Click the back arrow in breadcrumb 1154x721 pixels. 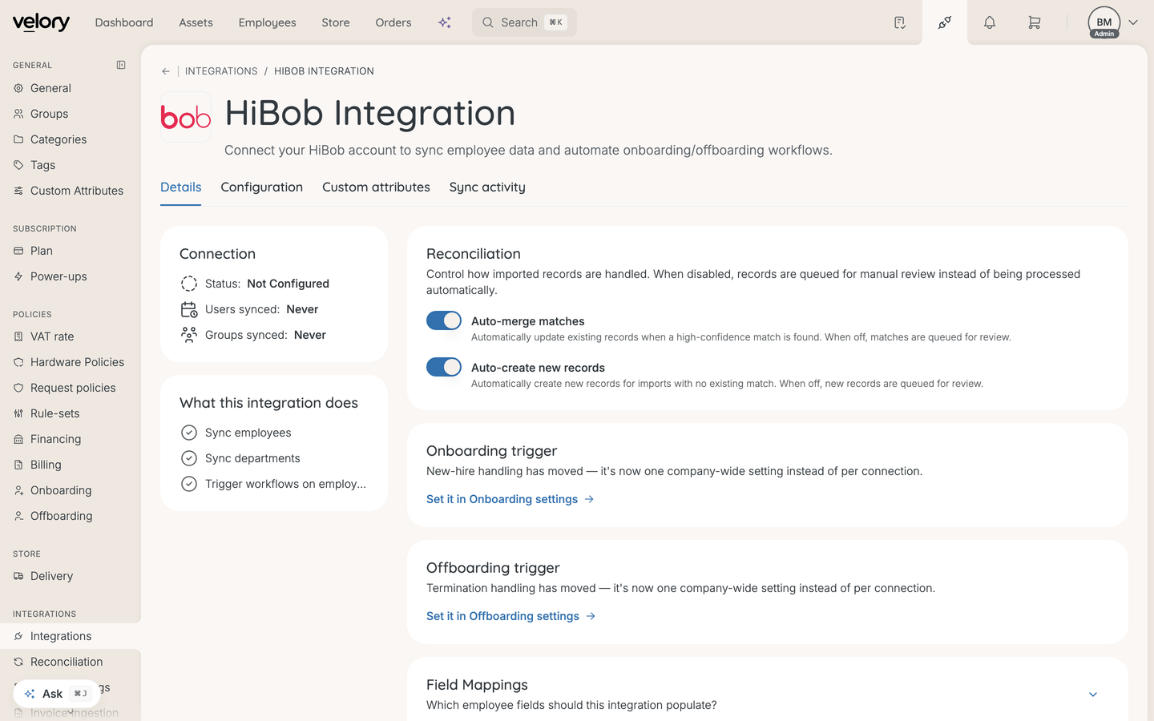[166, 71]
